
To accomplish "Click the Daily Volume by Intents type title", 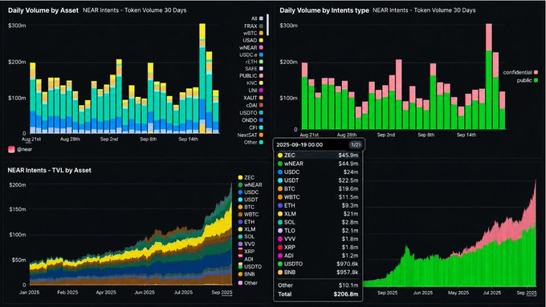I will pyautogui.click(x=324, y=10).
